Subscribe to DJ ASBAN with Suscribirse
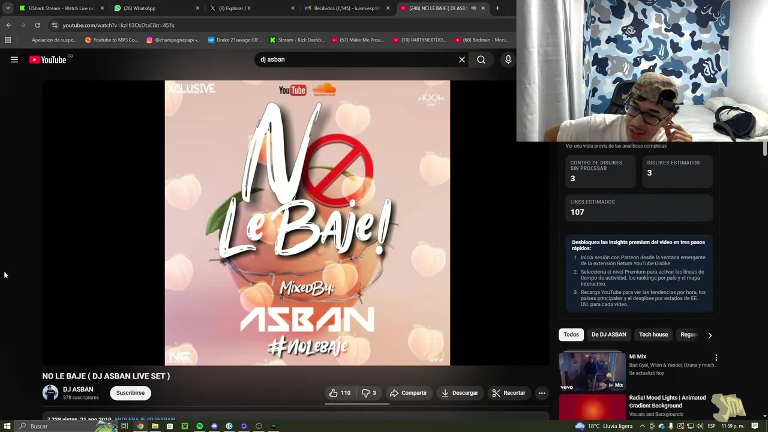768x432 pixels. (130, 393)
